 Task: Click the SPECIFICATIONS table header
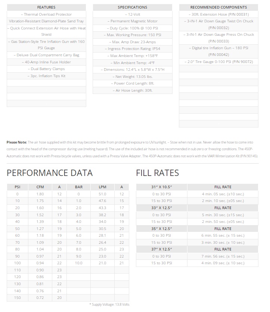(133, 7)
